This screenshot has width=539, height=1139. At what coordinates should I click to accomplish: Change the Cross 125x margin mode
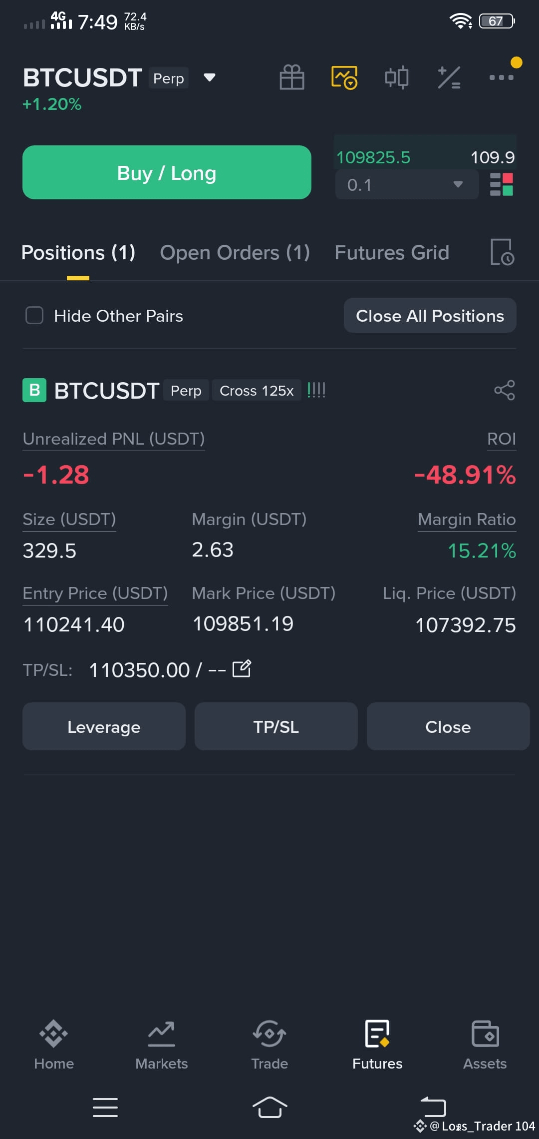point(257,390)
